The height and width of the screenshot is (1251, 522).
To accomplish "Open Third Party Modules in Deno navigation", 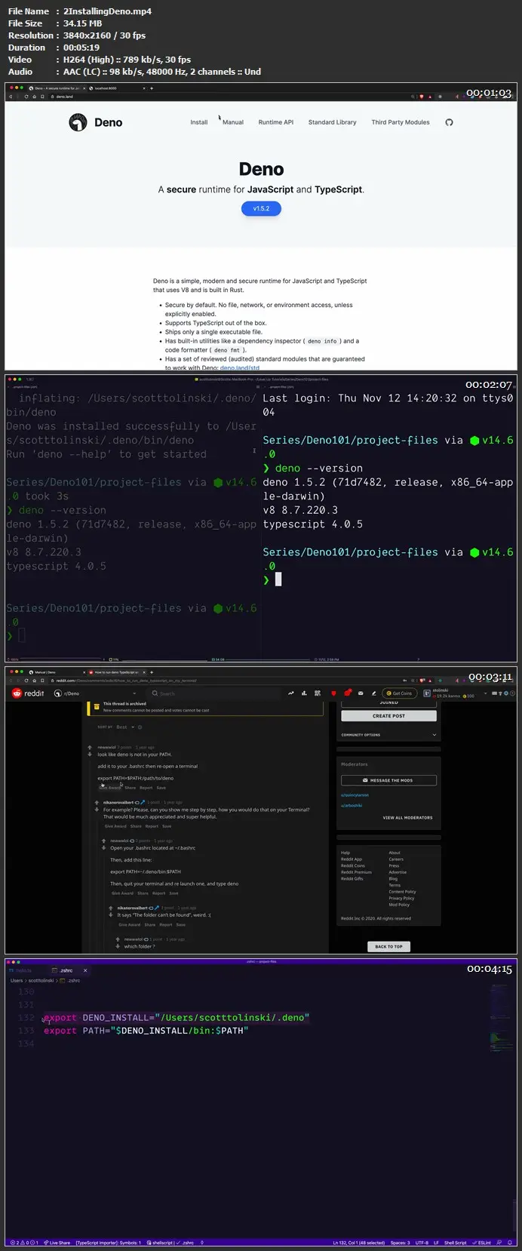I will (401, 122).
